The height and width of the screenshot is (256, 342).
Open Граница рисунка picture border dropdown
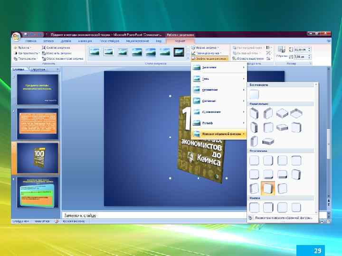[206, 53]
